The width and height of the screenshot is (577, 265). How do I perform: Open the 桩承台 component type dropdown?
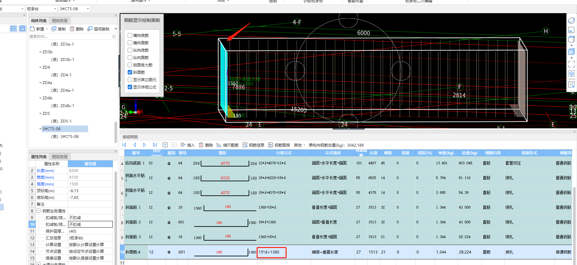41,9
